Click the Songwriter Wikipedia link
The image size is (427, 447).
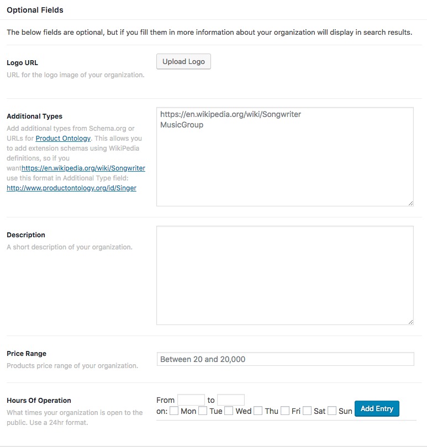(83, 168)
